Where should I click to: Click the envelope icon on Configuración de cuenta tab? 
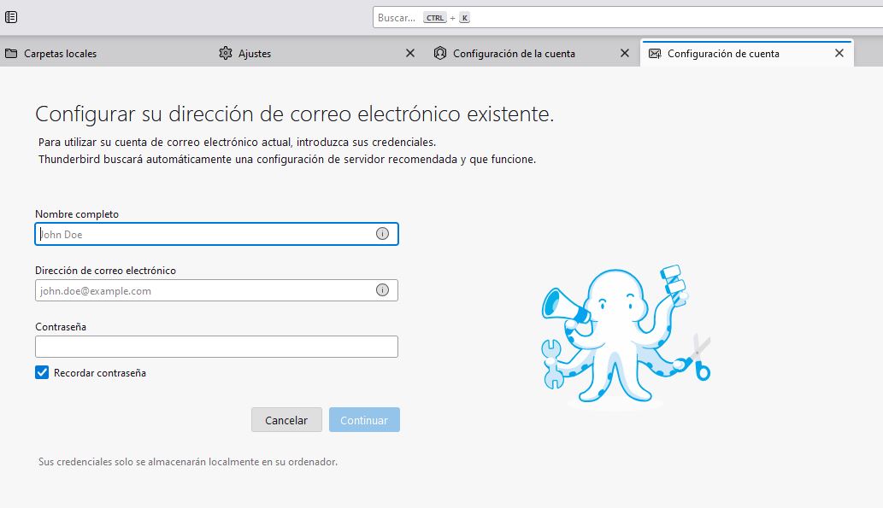[655, 54]
